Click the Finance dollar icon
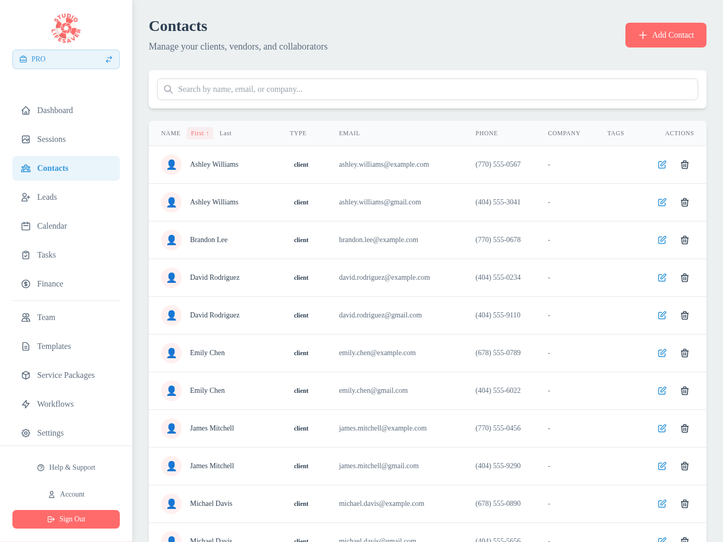The height and width of the screenshot is (542, 723). (26, 283)
